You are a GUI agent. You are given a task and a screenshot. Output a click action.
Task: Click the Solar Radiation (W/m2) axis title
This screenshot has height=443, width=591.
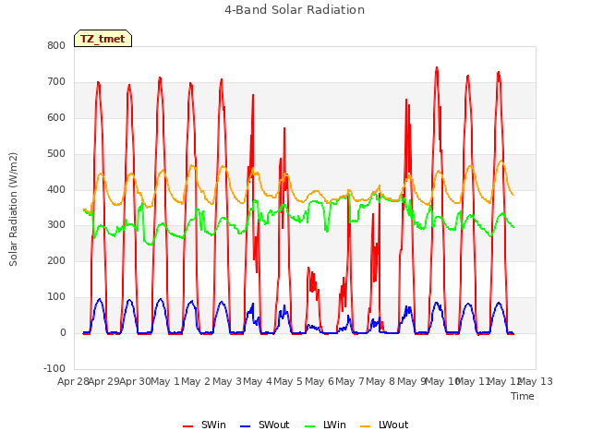tap(13, 210)
